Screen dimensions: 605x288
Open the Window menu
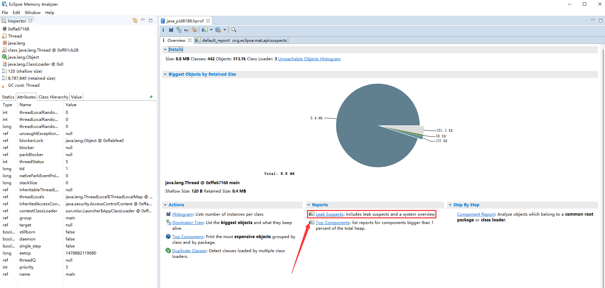coord(33,12)
